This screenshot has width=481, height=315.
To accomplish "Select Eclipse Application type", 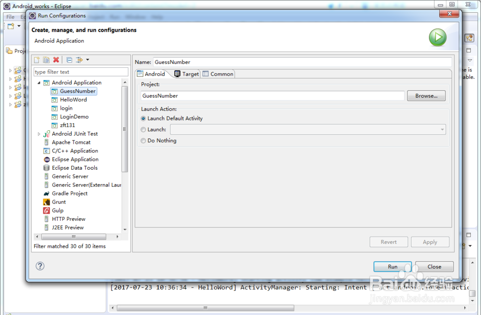I will (71, 160).
